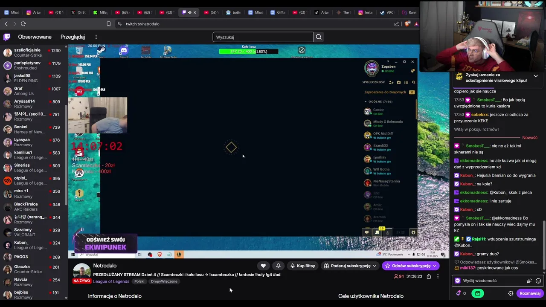The height and width of the screenshot is (307, 546).
Task: Mute the Twitch tab audio icon
Action: pyautogui.click(x=189, y=12)
